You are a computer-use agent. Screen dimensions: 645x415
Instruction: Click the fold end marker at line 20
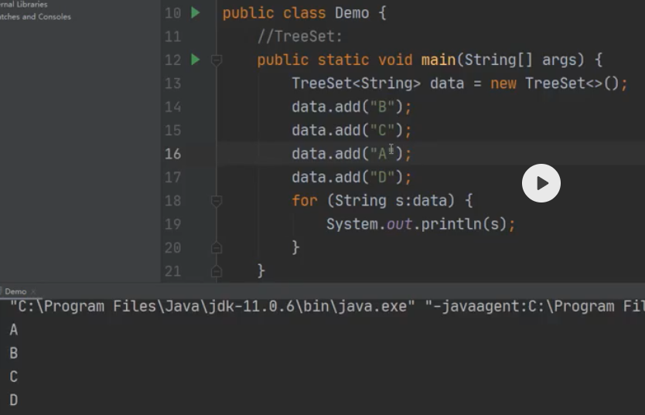[217, 248]
